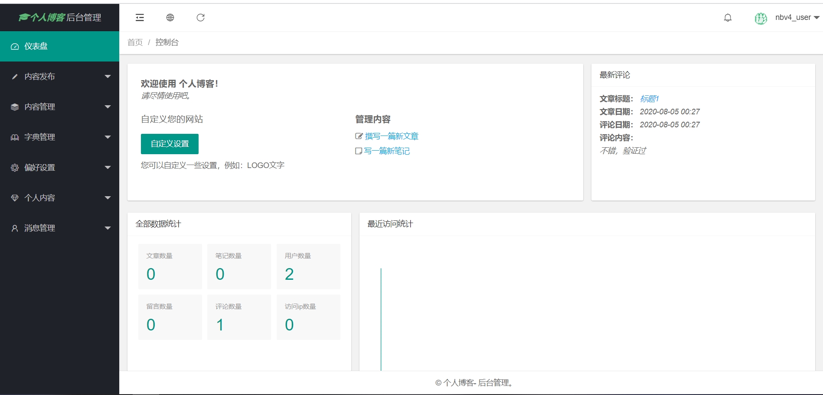
Task: Click the globe language icon in toolbar
Action: tap(170, 17)
